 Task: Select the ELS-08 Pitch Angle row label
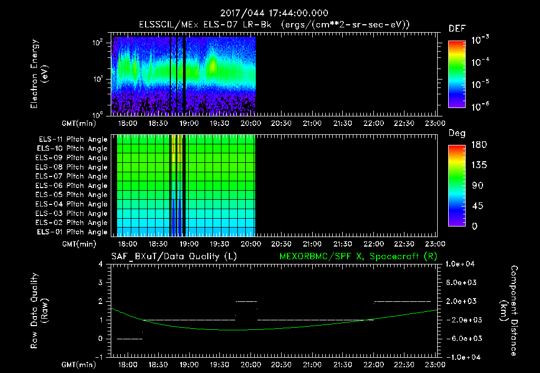[71, 167]
